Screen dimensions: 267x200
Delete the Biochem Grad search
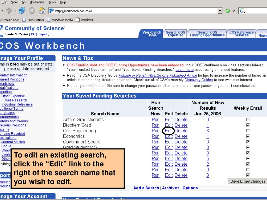pyautogui.click(x=181, y=125)
